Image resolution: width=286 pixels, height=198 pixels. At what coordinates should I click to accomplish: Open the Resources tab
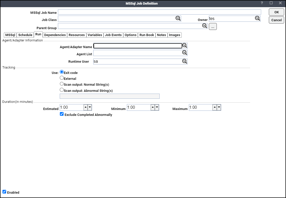coord(77,35)
